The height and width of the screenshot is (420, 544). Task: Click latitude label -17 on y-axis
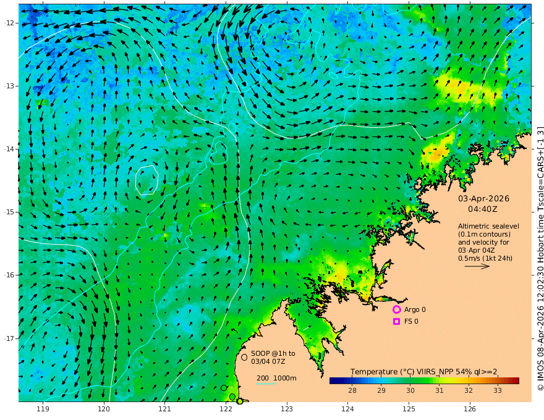[x=9, y=338]
